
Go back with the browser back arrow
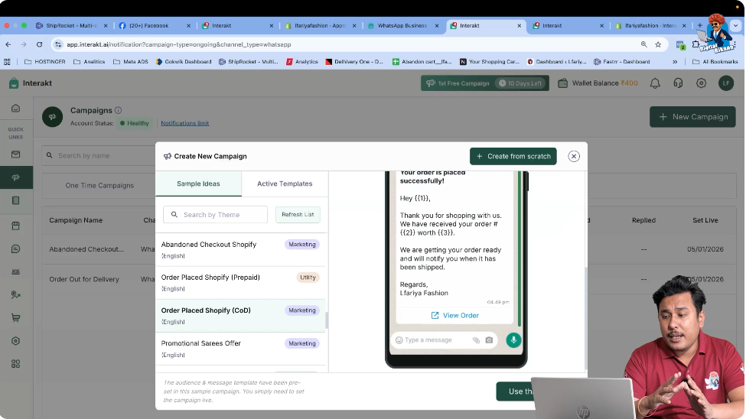click(8, 44)
